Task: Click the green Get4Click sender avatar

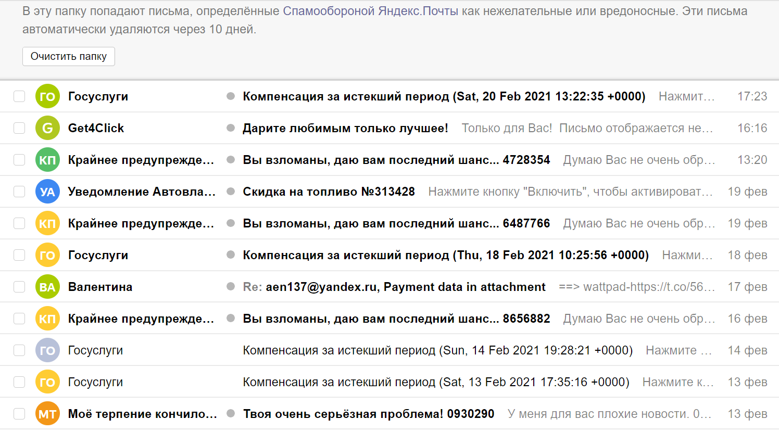Action: point(47,128)
